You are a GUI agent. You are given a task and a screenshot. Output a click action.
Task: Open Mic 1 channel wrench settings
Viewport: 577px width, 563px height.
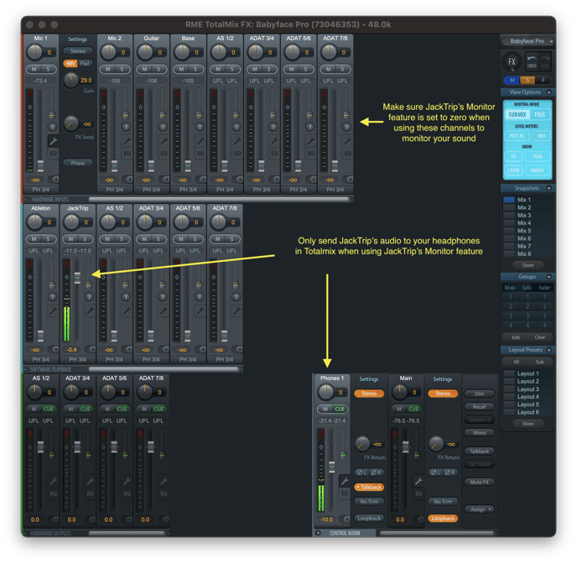(53, 140)
